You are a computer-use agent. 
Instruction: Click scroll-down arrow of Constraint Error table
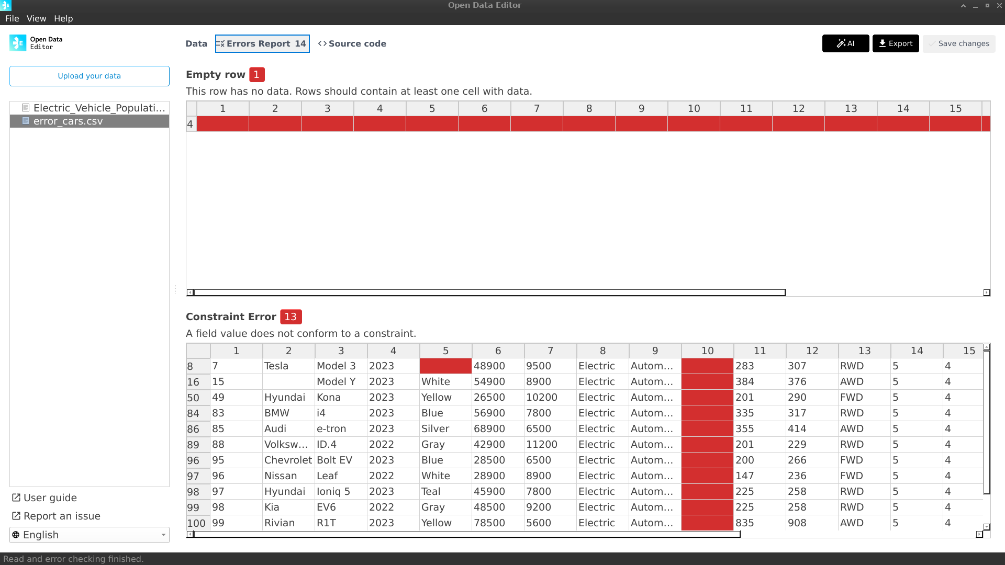tap(987, 527)
